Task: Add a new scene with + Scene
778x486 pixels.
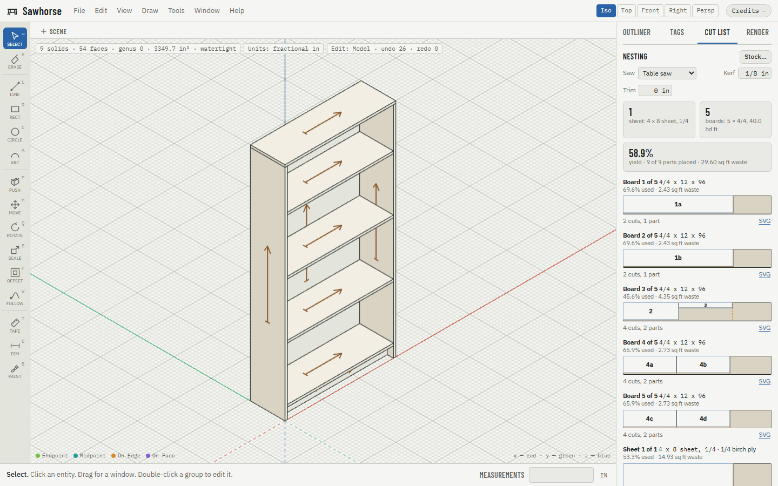Action: [54, 32]
